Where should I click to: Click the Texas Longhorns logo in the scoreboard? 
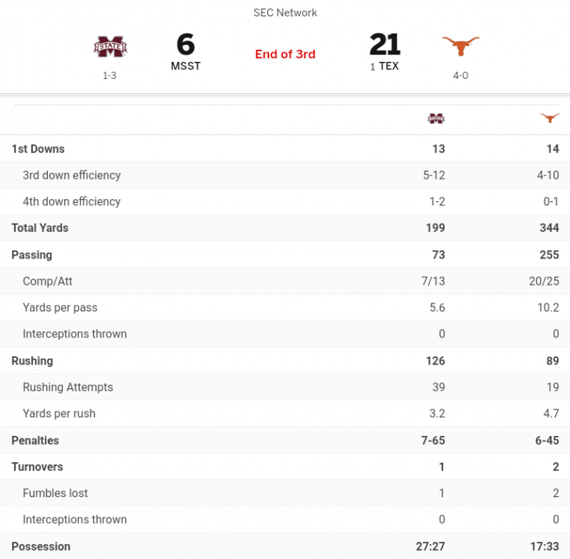pos(460,46)
